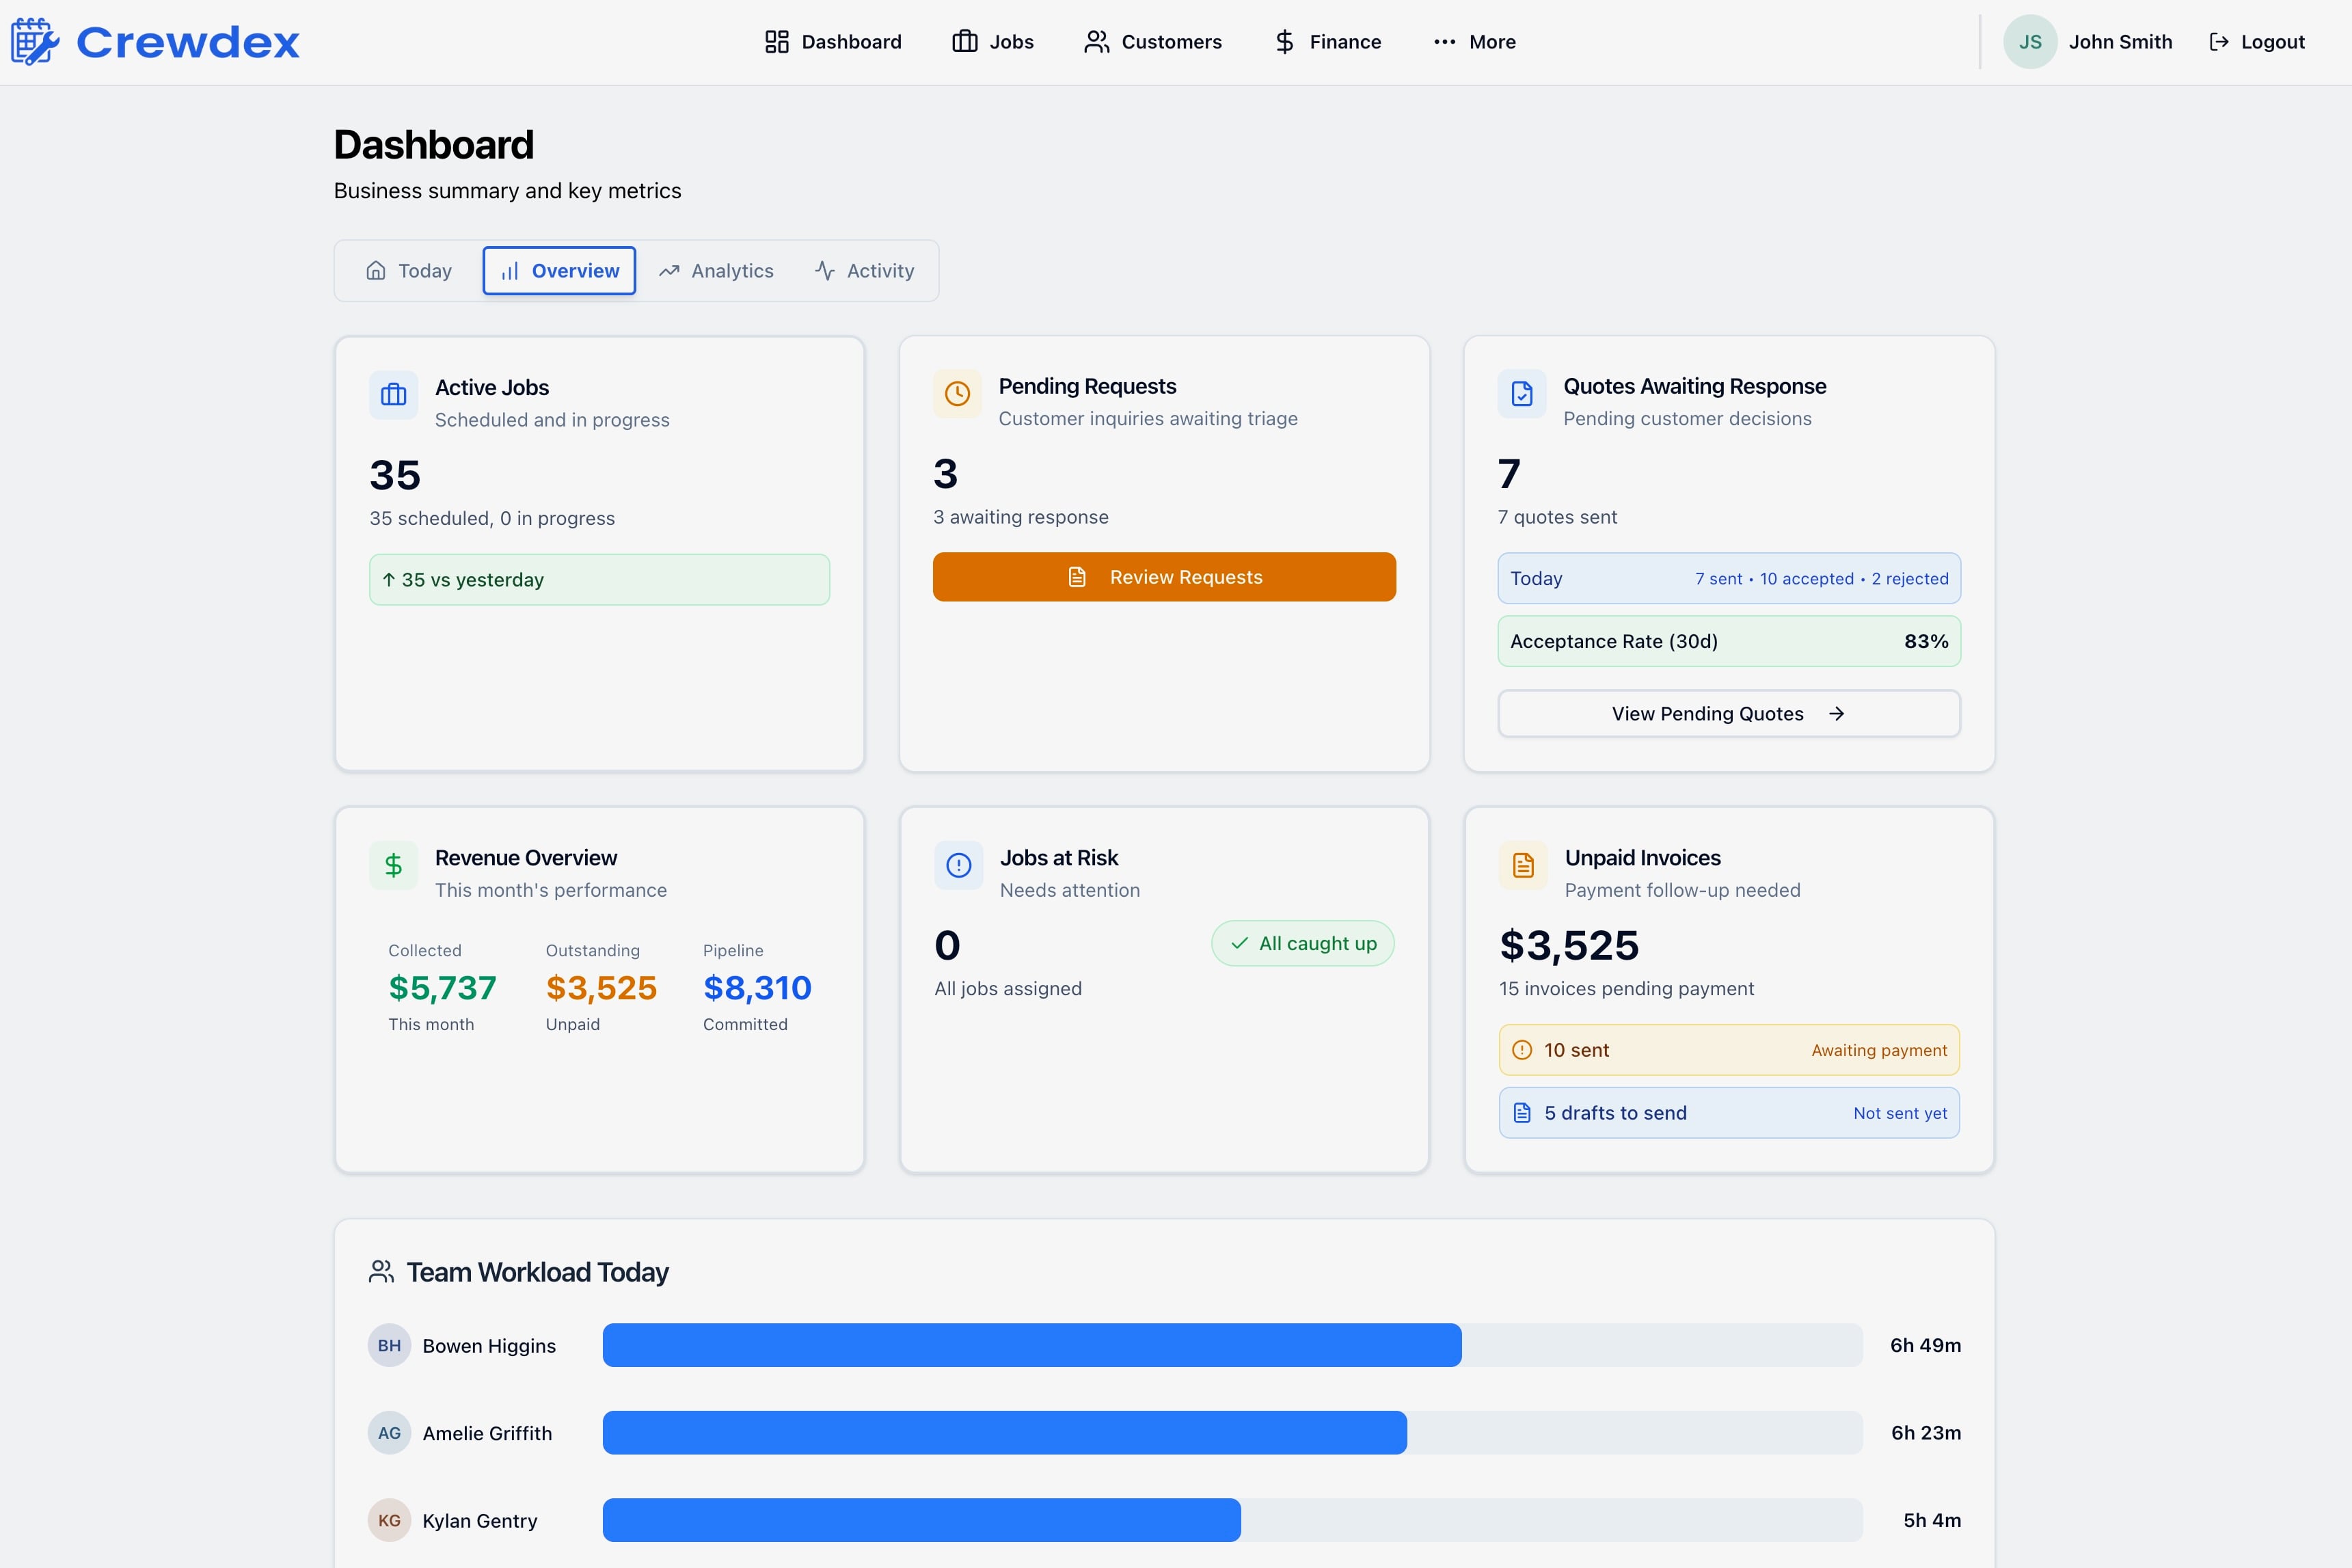The height and width of the screenshot is (1568, 2352).
Task: Click the Crewdex logo icon
Action: coord(35,42)
